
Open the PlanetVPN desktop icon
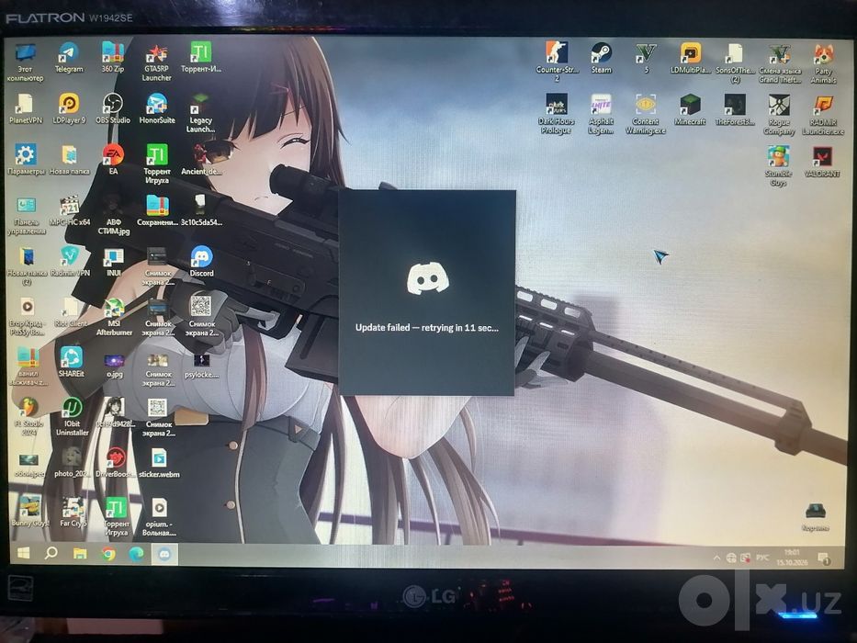point(25,108)
